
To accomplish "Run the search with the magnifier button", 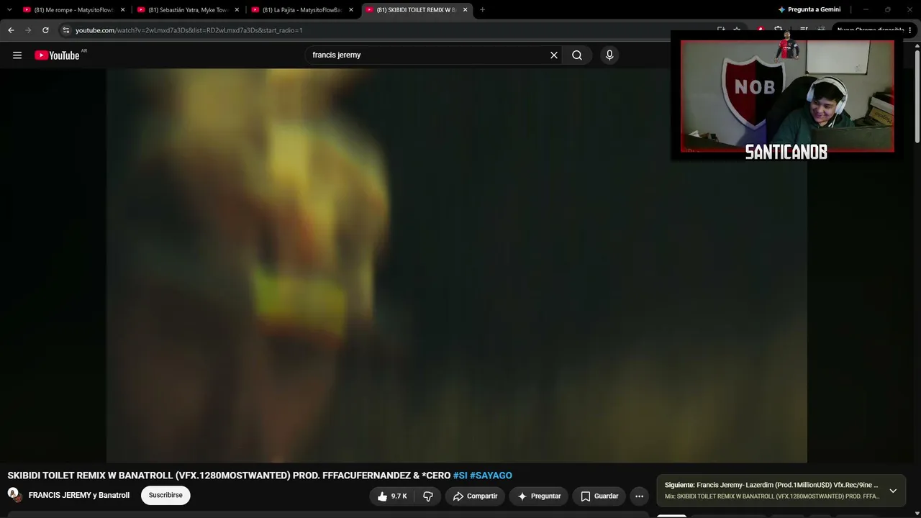I will (577, 55).
